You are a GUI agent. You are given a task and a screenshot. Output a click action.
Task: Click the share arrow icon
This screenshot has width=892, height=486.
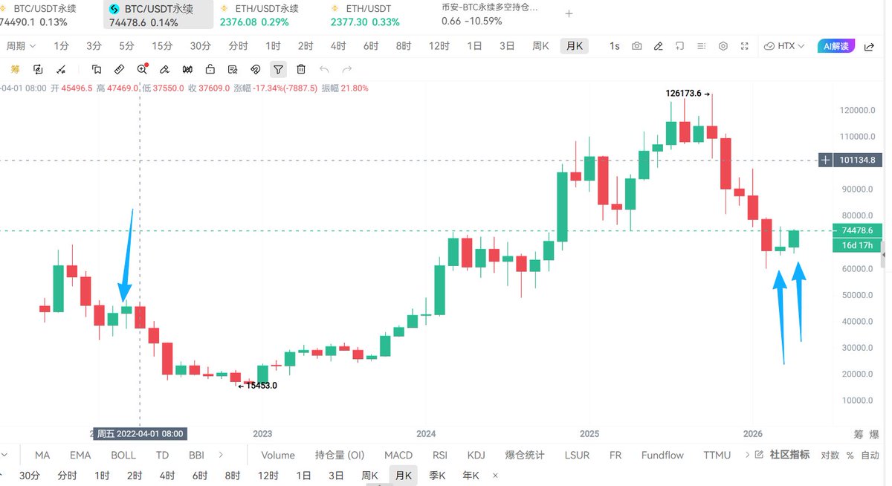tap(869, 46)
